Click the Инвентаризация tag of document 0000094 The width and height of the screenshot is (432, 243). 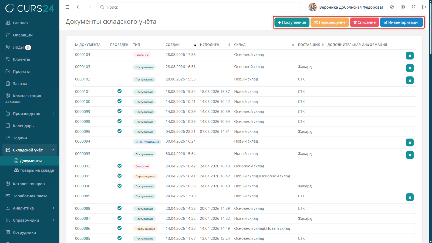pos(147,142)
